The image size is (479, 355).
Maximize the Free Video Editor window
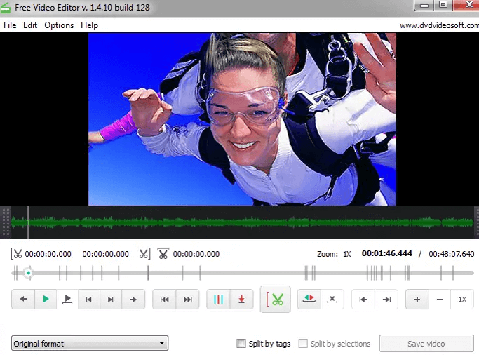point(443,5)
